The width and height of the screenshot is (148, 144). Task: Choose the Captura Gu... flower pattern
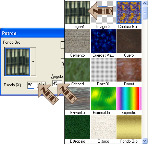(129, 12)
